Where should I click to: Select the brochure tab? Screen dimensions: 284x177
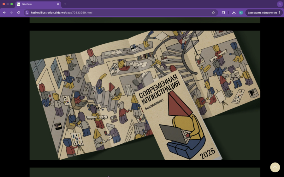coord(38,4)
